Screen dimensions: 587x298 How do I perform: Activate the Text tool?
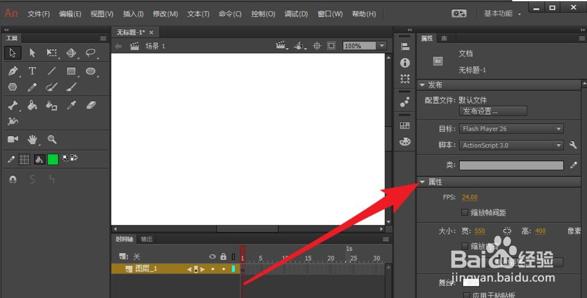coord(32,70)
